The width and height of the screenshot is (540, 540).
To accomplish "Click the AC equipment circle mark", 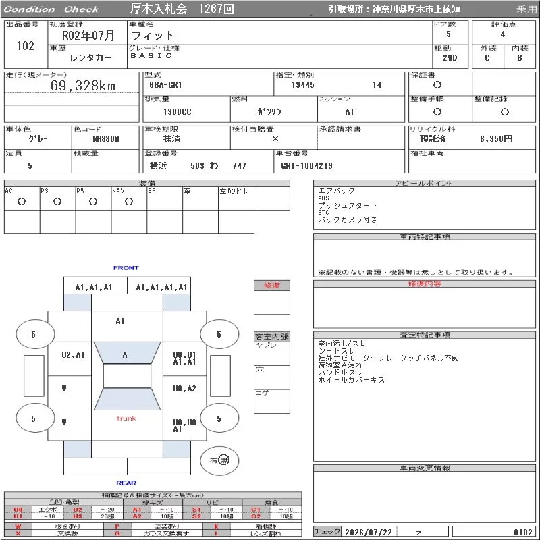I will [x=22, y=202].
